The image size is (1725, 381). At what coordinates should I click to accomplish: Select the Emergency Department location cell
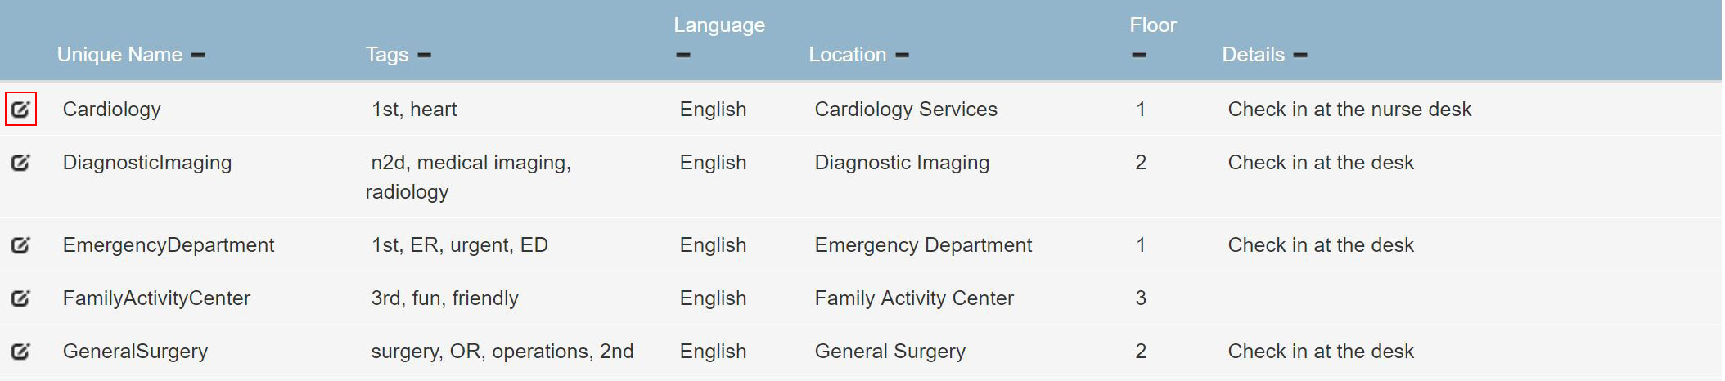click(923, 245)
